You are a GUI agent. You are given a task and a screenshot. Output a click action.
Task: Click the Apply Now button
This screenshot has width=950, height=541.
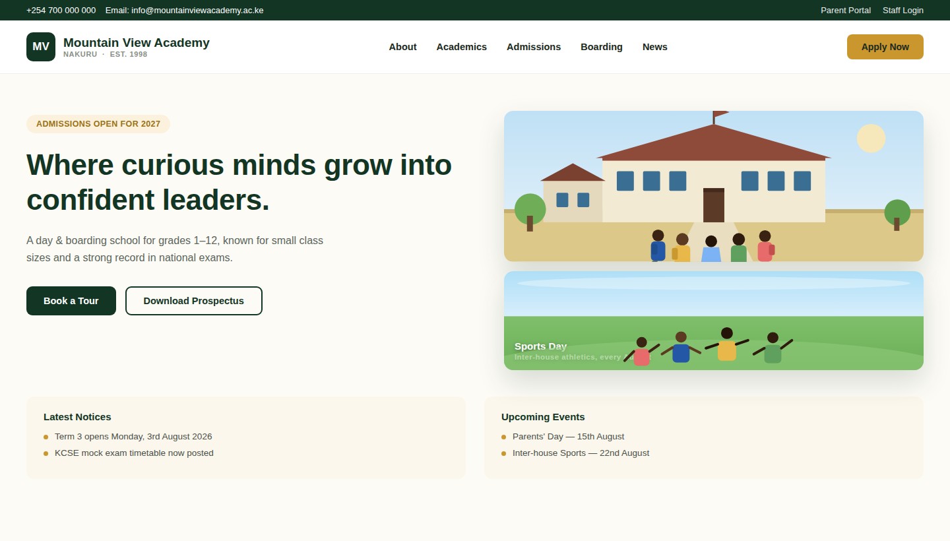pyautogui.click(x=885, y=47)
